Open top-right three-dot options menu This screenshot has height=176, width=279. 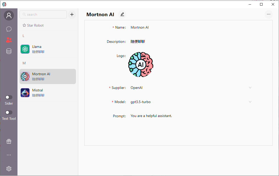(269, 14)
